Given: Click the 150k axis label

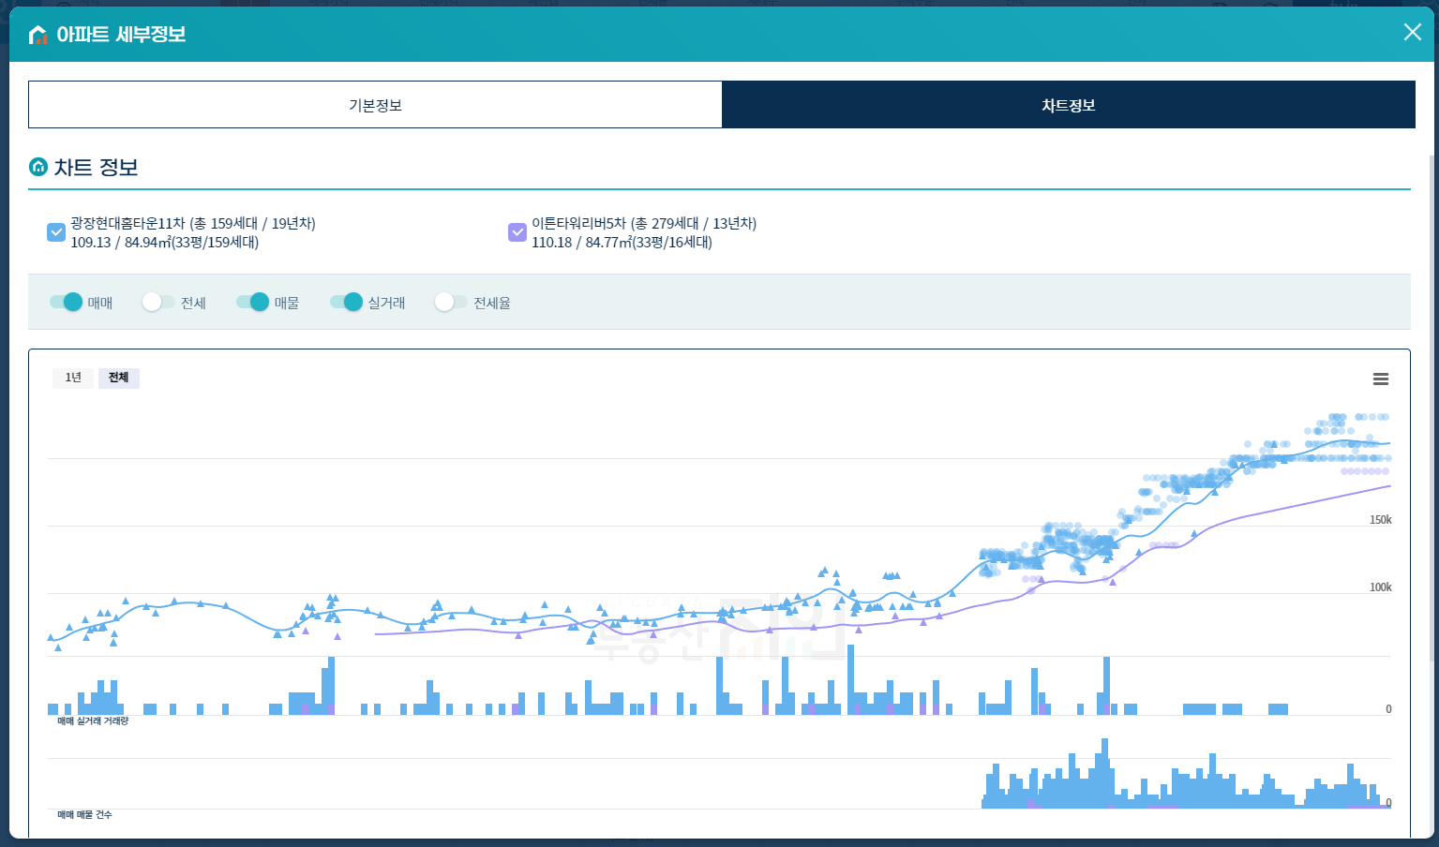Looking at the screenshot, I should point(1380,520).
